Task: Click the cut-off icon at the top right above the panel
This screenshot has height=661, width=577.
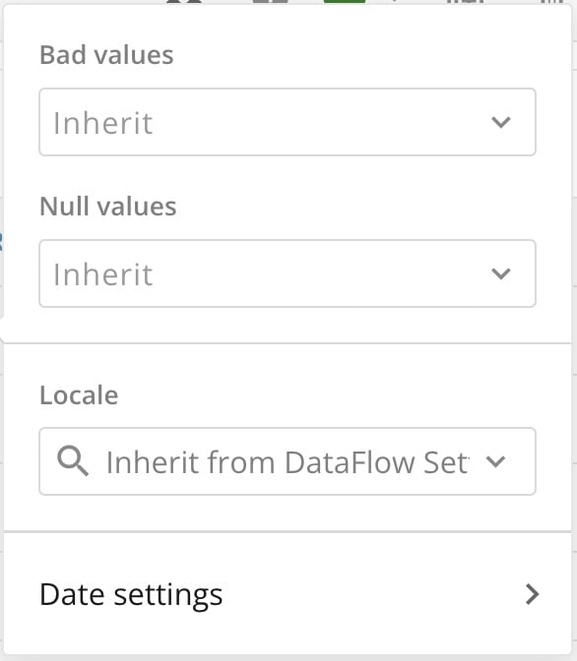Action: pyautogui.click(x=552, y=2)
